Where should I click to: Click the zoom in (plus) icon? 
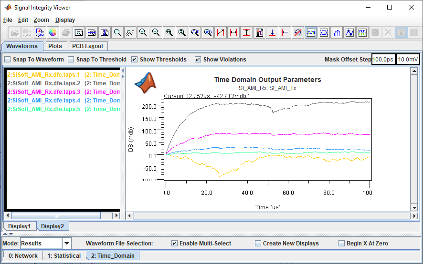click(143, 33)
